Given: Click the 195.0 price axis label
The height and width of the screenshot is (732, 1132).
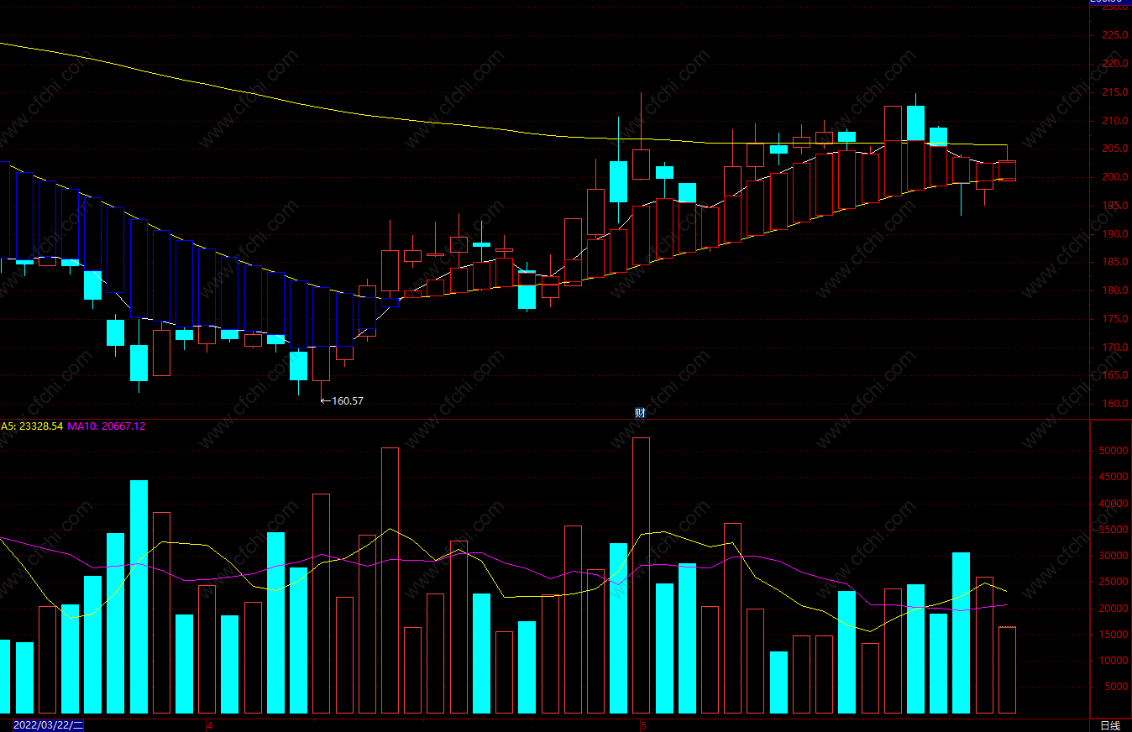Looking at the screenshot, I should [1113, 206].
